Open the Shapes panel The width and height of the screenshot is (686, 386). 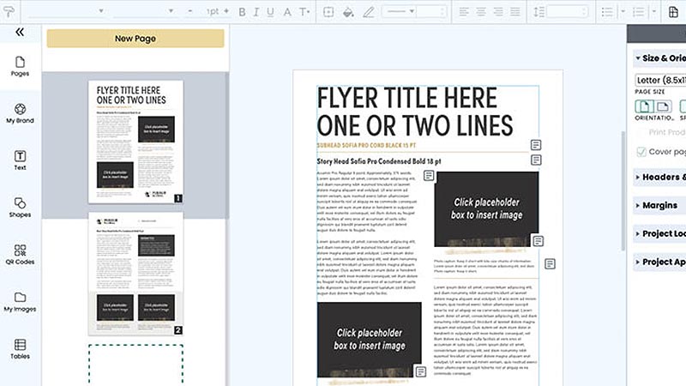click(x=20, y=208)
